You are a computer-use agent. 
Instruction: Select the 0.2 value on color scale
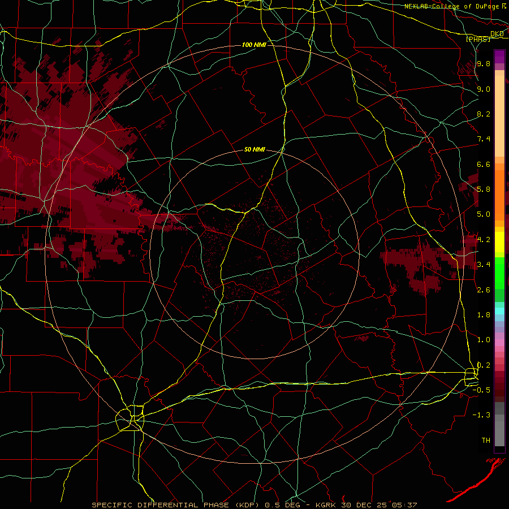(484, 365)
